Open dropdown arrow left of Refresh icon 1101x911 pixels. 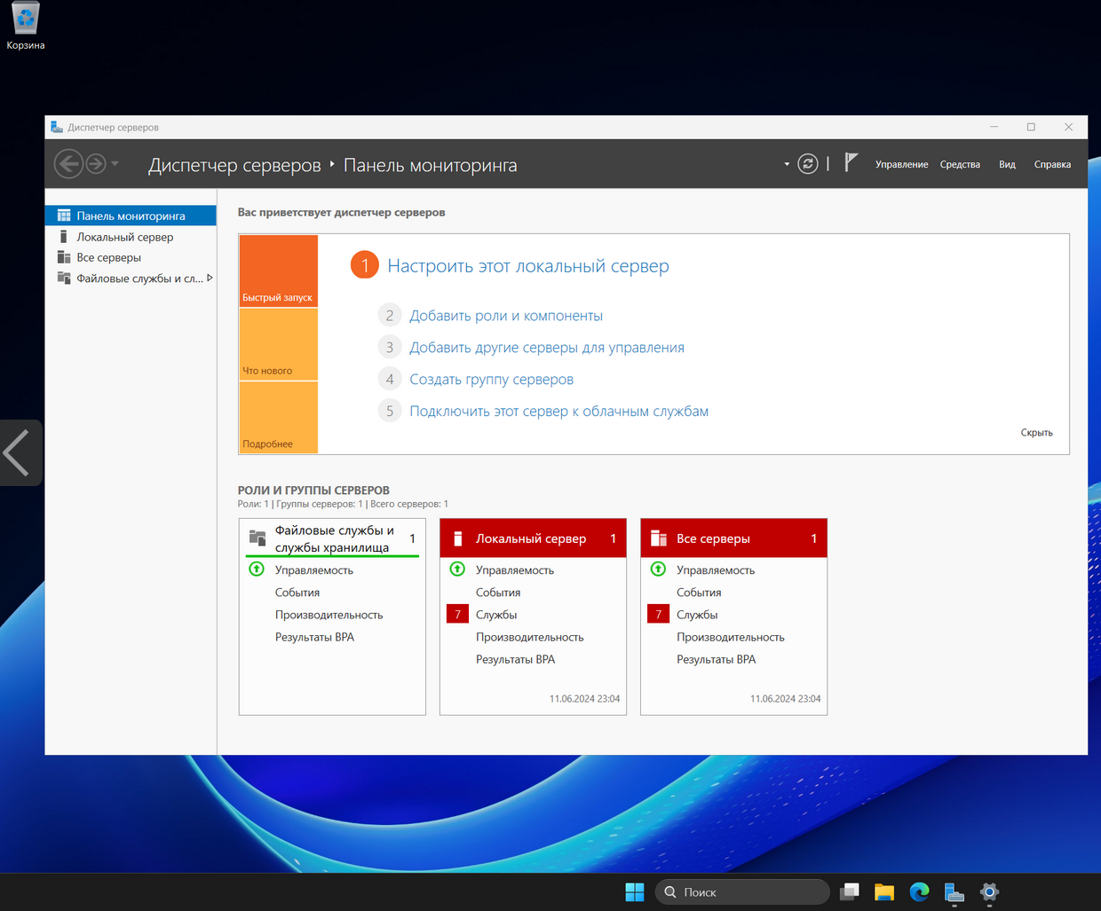[787, 164]
